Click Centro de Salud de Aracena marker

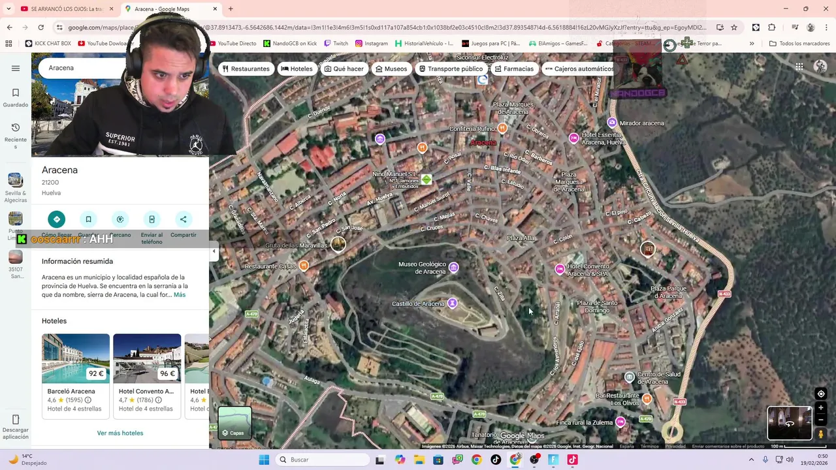(629, 377)
